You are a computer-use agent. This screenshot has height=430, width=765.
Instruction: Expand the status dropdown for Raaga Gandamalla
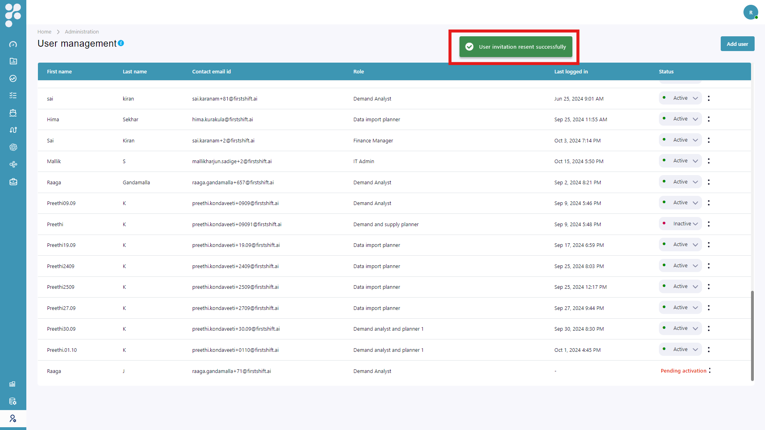click(x=680, y=182)
